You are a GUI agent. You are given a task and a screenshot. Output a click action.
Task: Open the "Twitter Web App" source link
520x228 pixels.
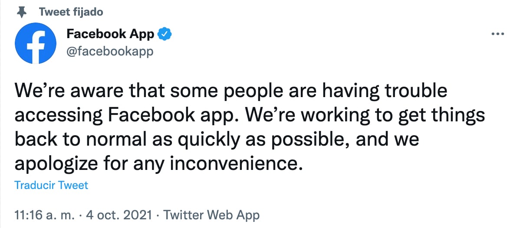[x=212, y=215]
